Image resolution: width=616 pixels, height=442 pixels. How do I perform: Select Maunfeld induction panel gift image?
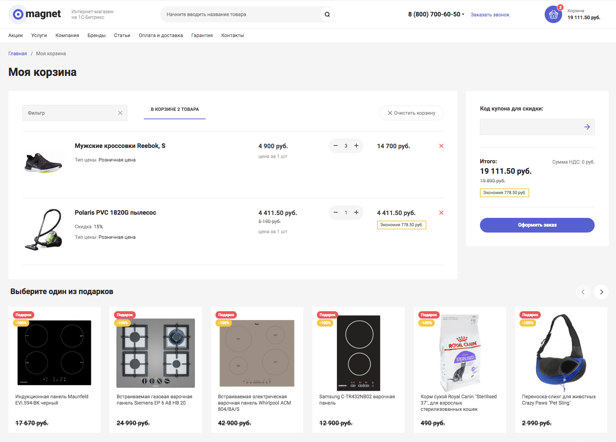(x=54, y=352)
